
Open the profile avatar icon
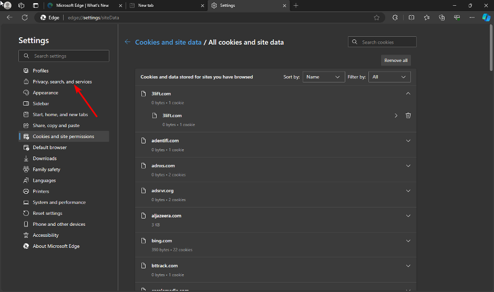[x=7, y=5]
